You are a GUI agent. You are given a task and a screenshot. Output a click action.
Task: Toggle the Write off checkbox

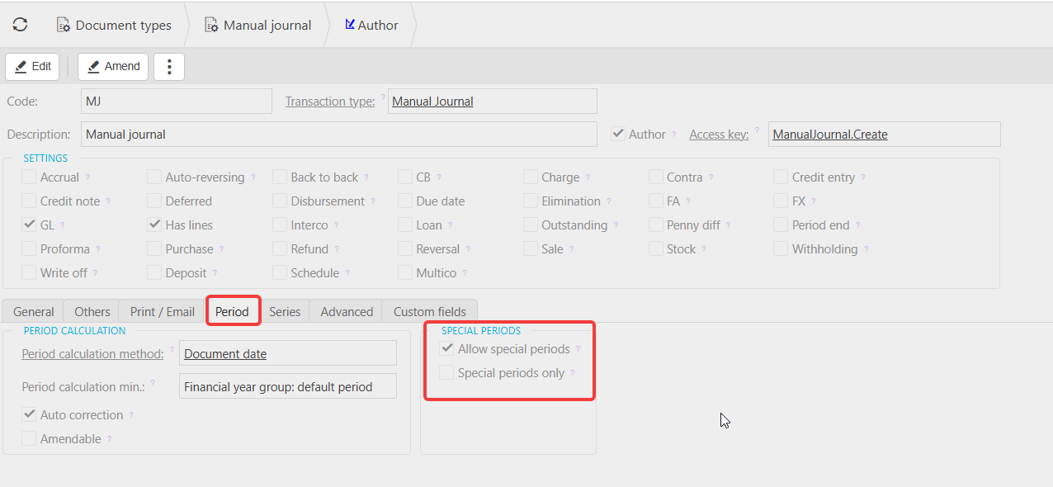pyautogui.click(x=29, y=272)
